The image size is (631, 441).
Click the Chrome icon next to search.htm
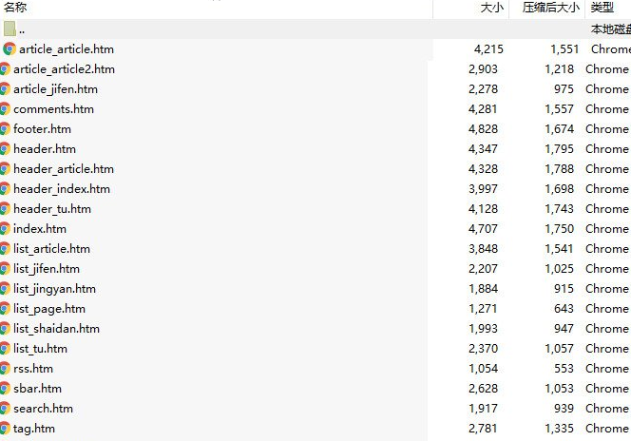pyautogui.click(x=5, y=409)
